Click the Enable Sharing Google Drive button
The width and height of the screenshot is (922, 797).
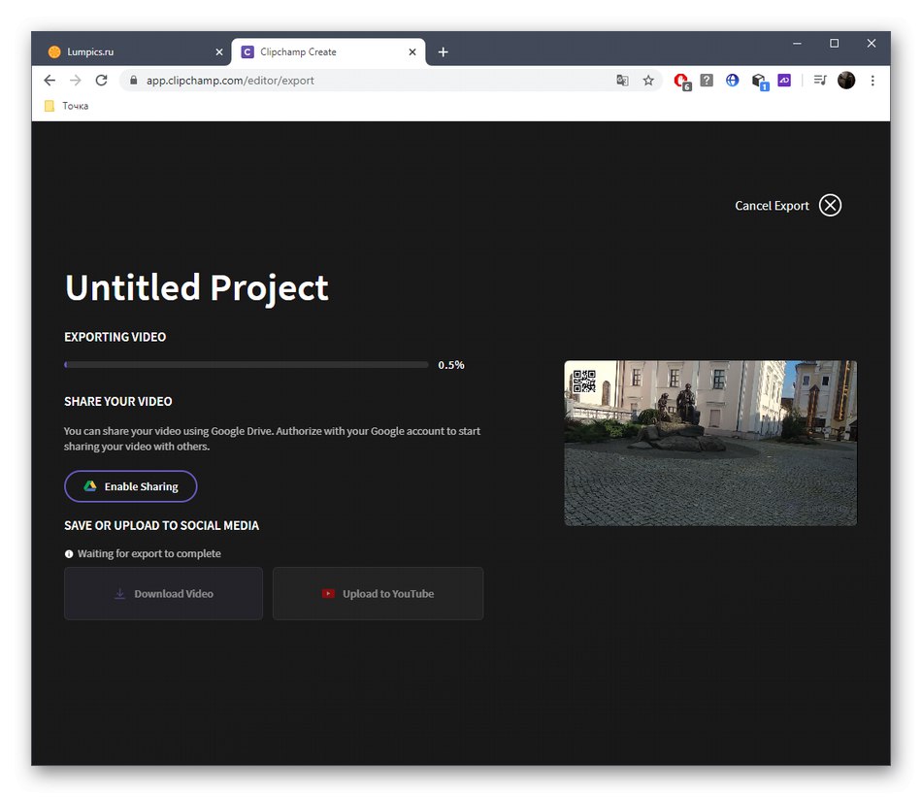tap(131, 486)
